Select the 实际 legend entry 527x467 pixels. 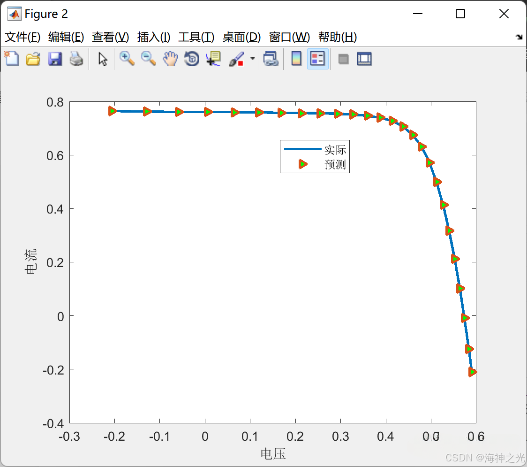tap(315, 149)
